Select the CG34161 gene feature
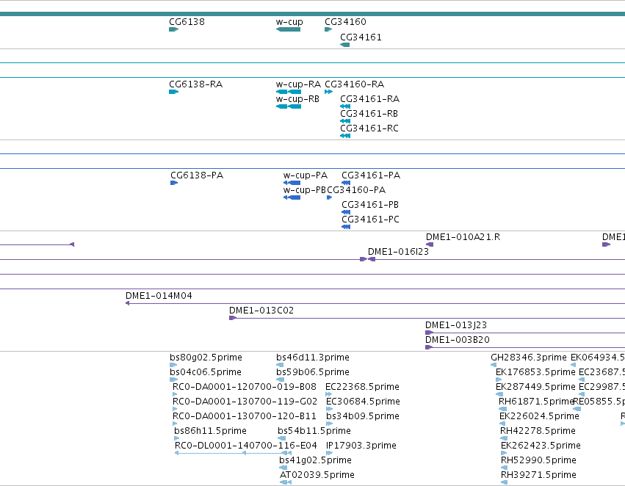Viewport: 625px width, 486px height. (344, 45)
